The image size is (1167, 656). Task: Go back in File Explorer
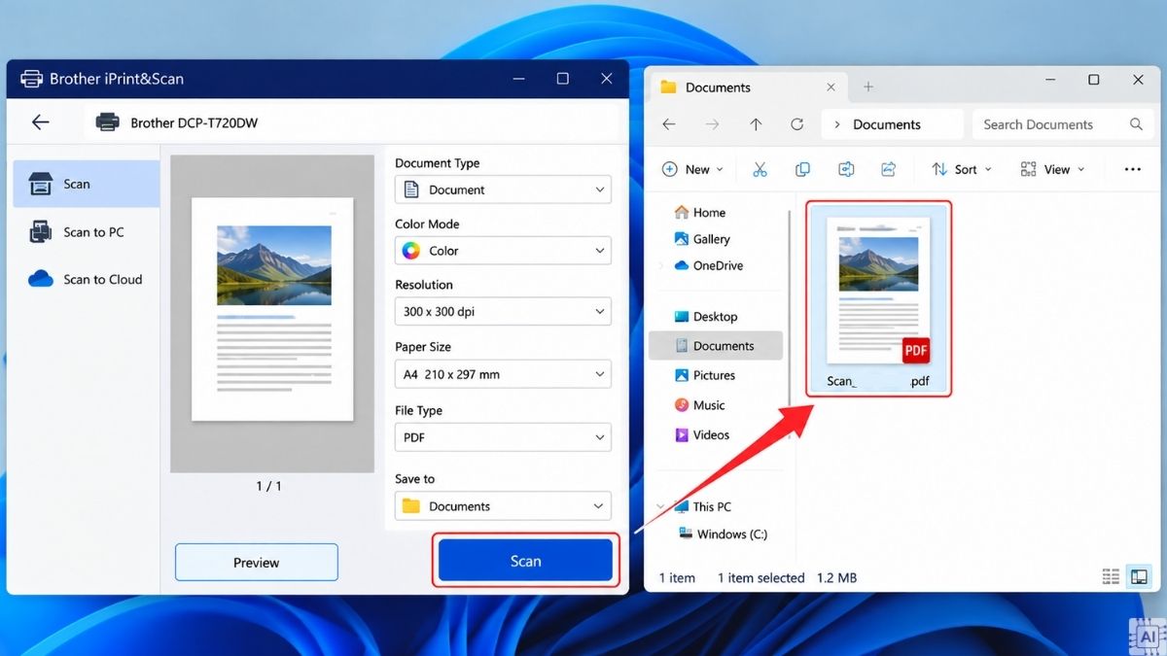669,124
